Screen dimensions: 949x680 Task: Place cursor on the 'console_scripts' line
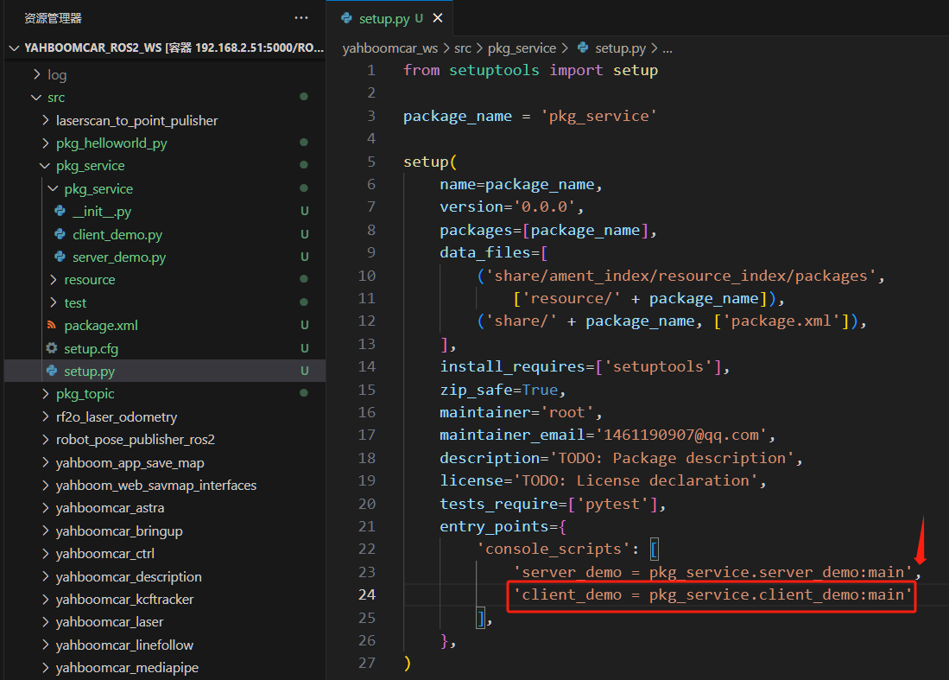(567, 550)
